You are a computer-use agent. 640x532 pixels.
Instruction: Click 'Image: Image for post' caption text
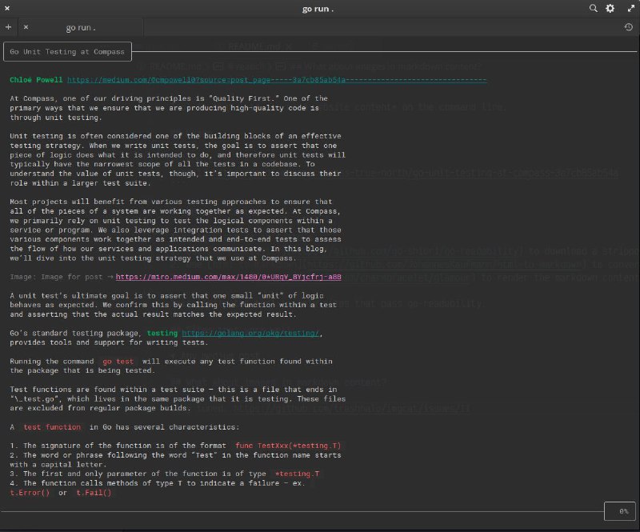click(56, 277)
